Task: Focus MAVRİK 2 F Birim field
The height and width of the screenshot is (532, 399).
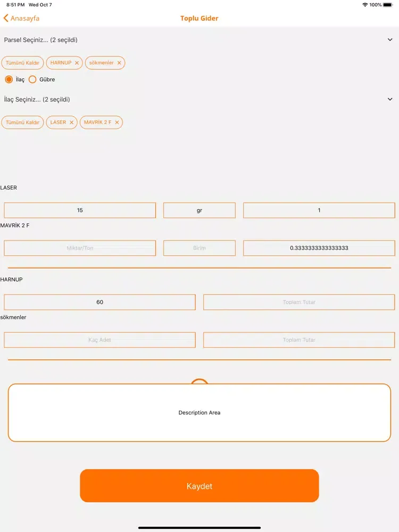Action: pos(199,248)
